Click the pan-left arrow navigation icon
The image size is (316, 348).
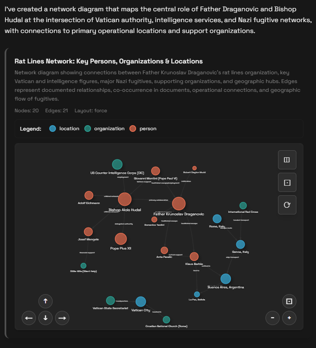[28, 318]
